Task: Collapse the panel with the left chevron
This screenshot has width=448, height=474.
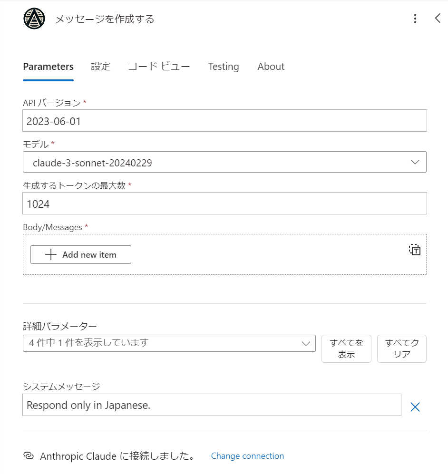Action: pos(438,18)
